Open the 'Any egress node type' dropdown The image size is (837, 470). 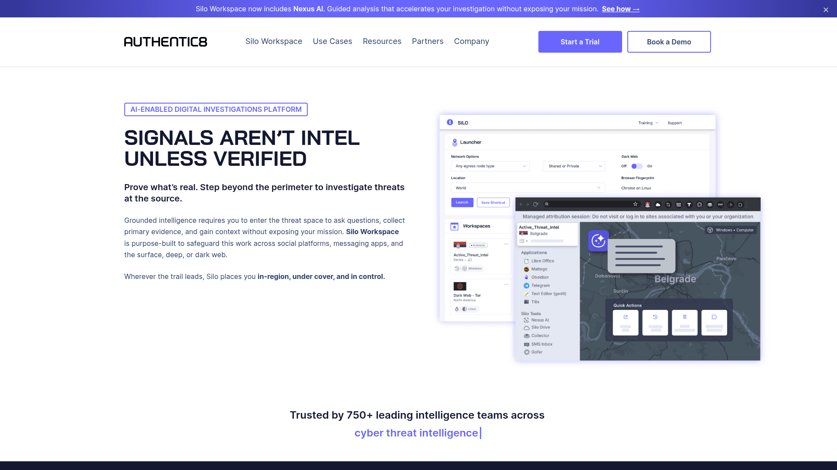tap(490, 166)
